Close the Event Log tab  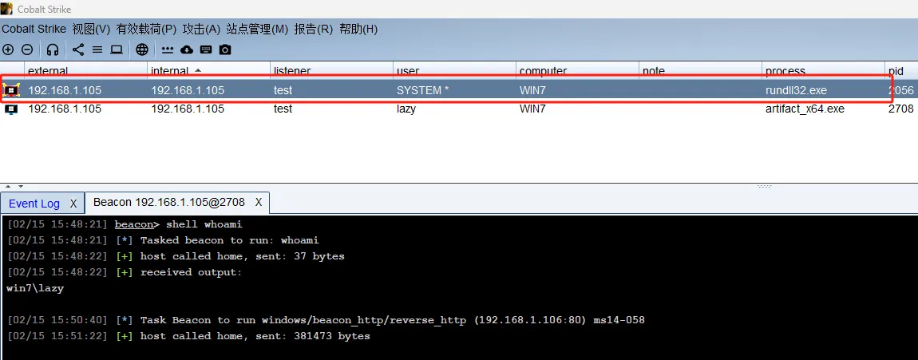73,203
